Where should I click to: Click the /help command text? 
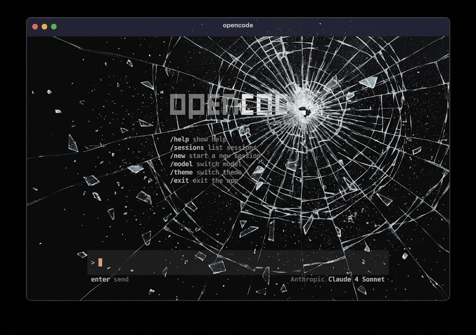[179, 139]
